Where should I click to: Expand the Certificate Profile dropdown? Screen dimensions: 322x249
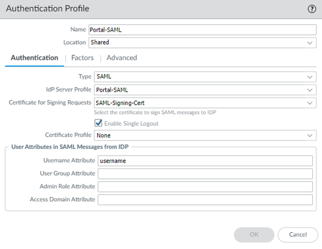pos(309,135)
